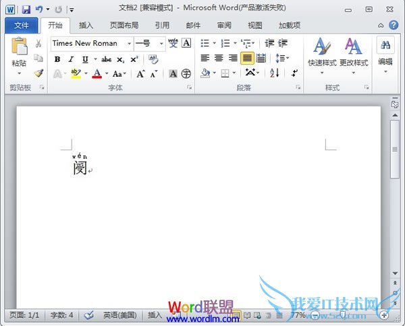Apply character border icon
This screenshot has width=405, height=326.
point(186,43)
